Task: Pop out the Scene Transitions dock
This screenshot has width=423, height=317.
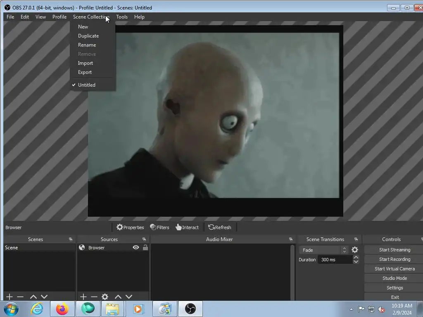Action: [x=356, y=239]
